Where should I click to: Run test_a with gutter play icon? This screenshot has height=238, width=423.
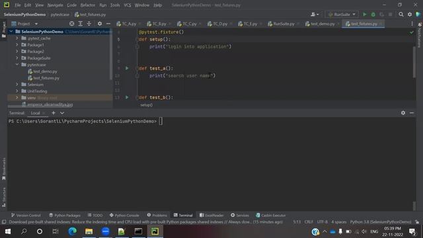(x=127, y=68)
